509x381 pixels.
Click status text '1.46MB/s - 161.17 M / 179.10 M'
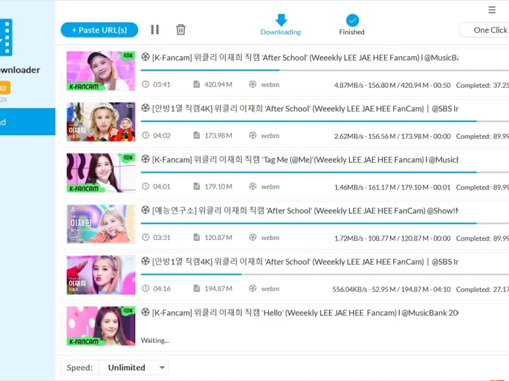click(381, 187)
